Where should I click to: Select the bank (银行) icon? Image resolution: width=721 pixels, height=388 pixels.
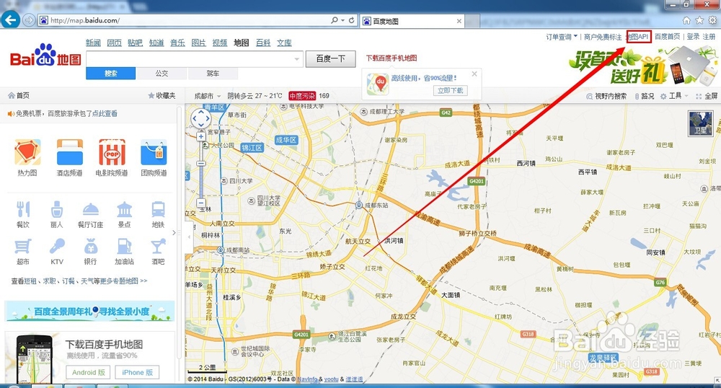click(x=91, y=247)
